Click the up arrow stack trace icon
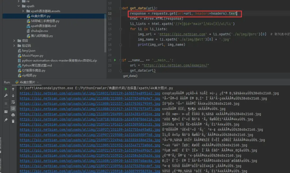The width and height of the screenshot is (290, 173). [13, 89]
